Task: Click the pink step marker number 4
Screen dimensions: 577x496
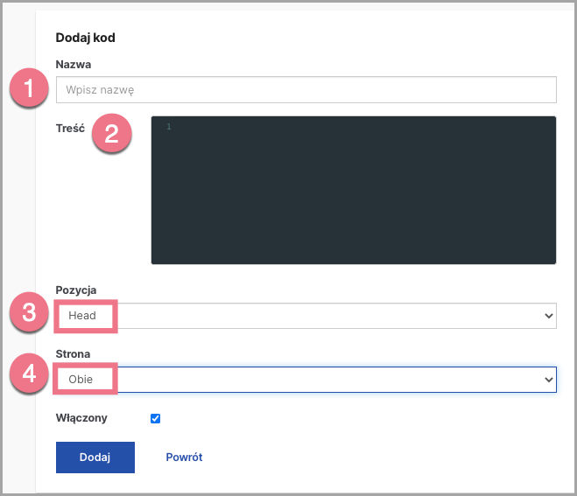Action: [29, 374]
